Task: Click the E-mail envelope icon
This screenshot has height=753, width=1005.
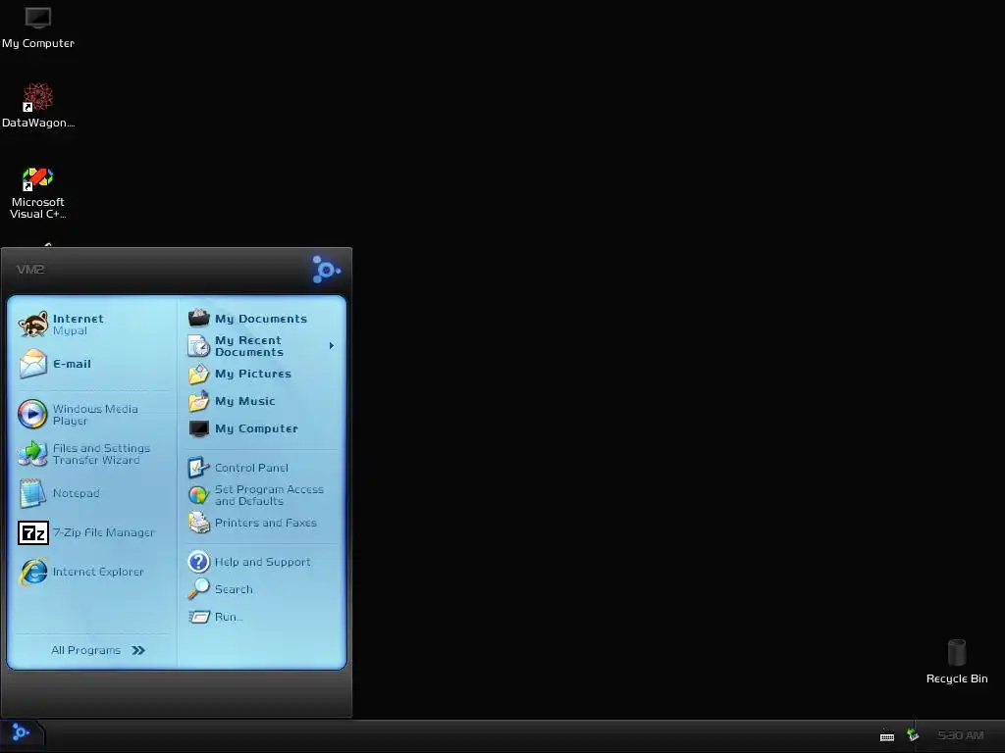Action: click(x=32, y=364)
